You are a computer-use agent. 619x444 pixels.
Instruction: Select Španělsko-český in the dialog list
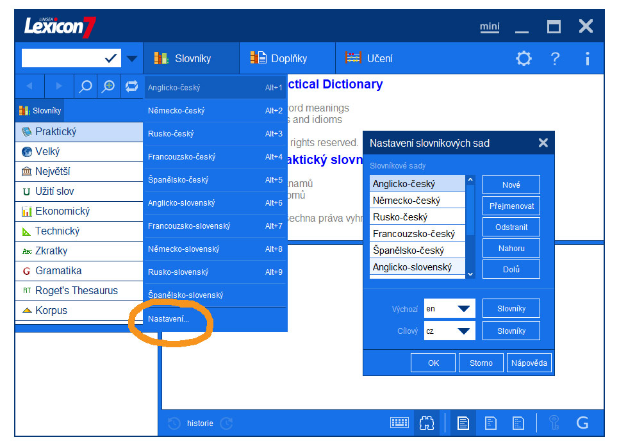(417, 251)
